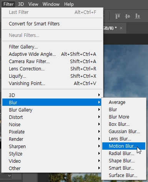Click the Align vertical centers icon
Screen dimensions: 148x182
pyautogui.click(x=128, y=16)
